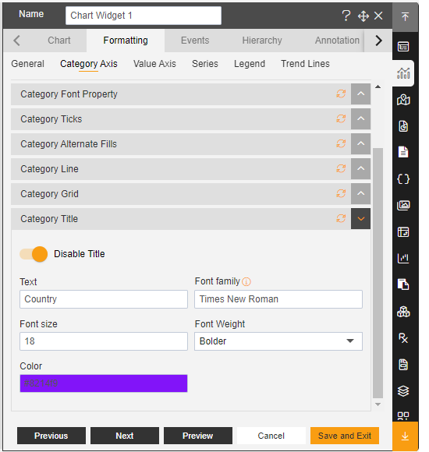Open the image gallery icon in sidebar

click(x=403, y=205)
